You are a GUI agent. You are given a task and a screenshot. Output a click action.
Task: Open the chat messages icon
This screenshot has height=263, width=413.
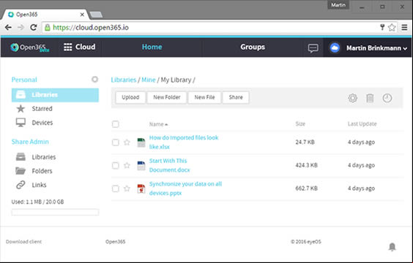coord(313,48)
